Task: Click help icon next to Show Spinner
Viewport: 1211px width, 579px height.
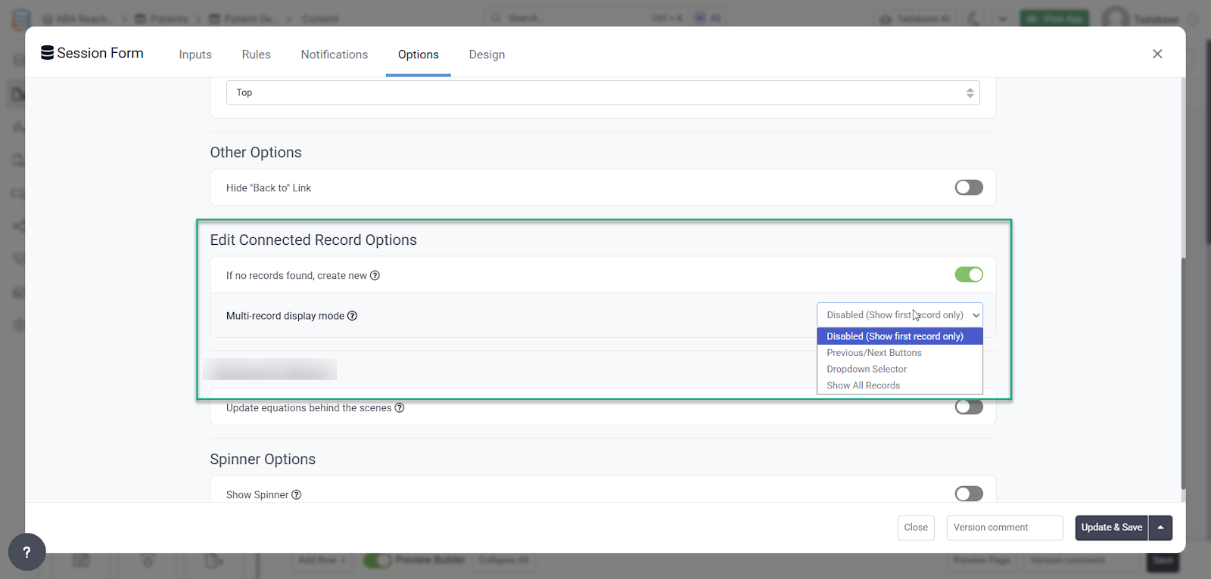Action: [x=297, y=495]
